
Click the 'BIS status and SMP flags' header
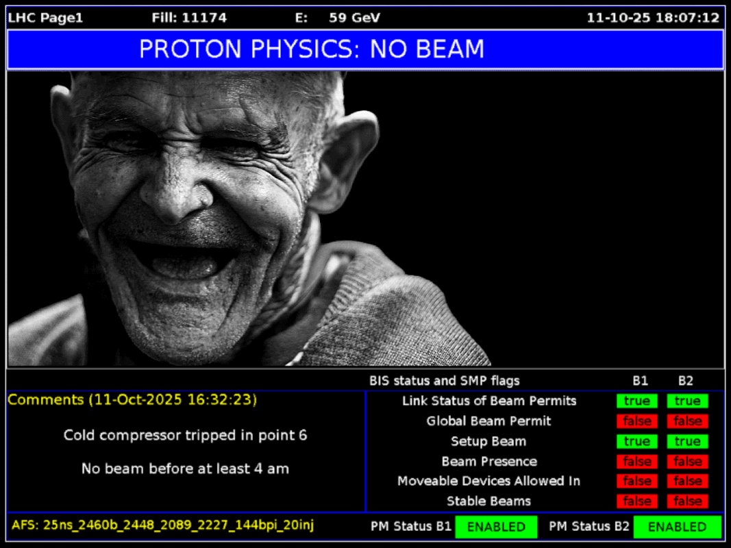tap(444, 381)
